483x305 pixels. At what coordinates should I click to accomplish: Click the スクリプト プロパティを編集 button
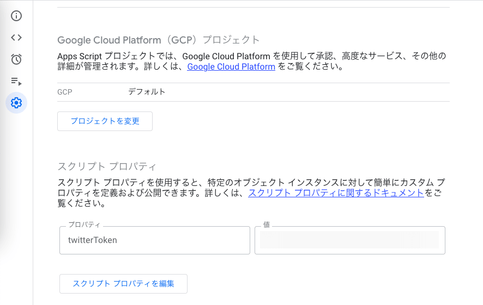pyautogui.click(x=123, y=283)
